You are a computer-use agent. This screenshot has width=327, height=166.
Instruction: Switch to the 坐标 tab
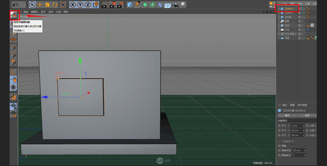(x=307, y=115)
